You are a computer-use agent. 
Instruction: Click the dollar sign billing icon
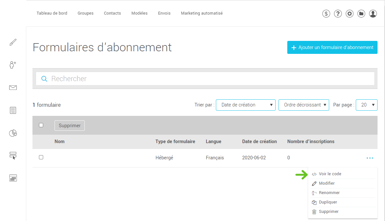[326, 14]
